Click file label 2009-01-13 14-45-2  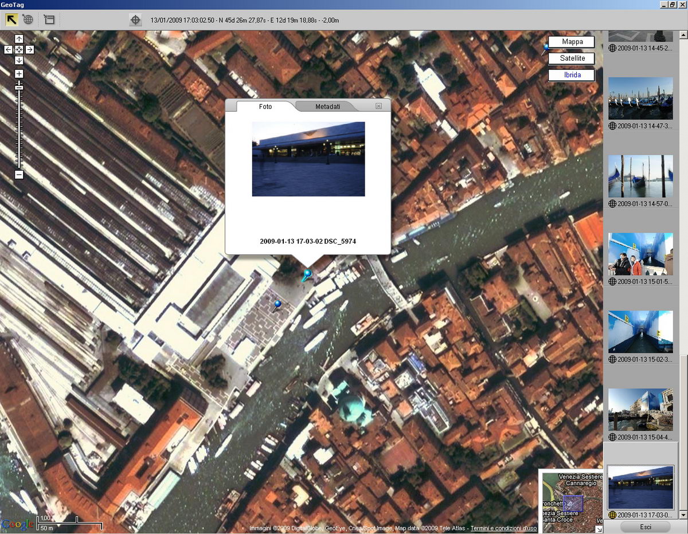[644, 48]
